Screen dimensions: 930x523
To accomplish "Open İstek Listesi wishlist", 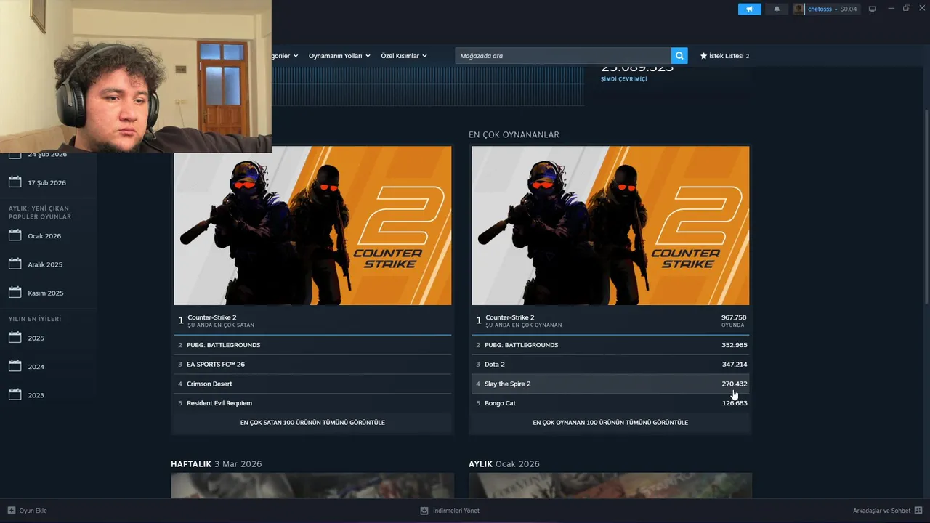I will (x=724, y=56).
